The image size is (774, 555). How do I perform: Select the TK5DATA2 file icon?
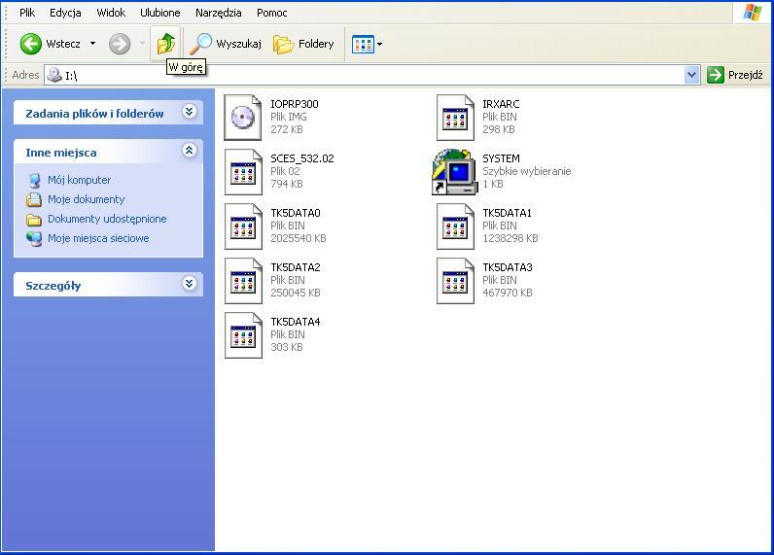click(243, 281)
